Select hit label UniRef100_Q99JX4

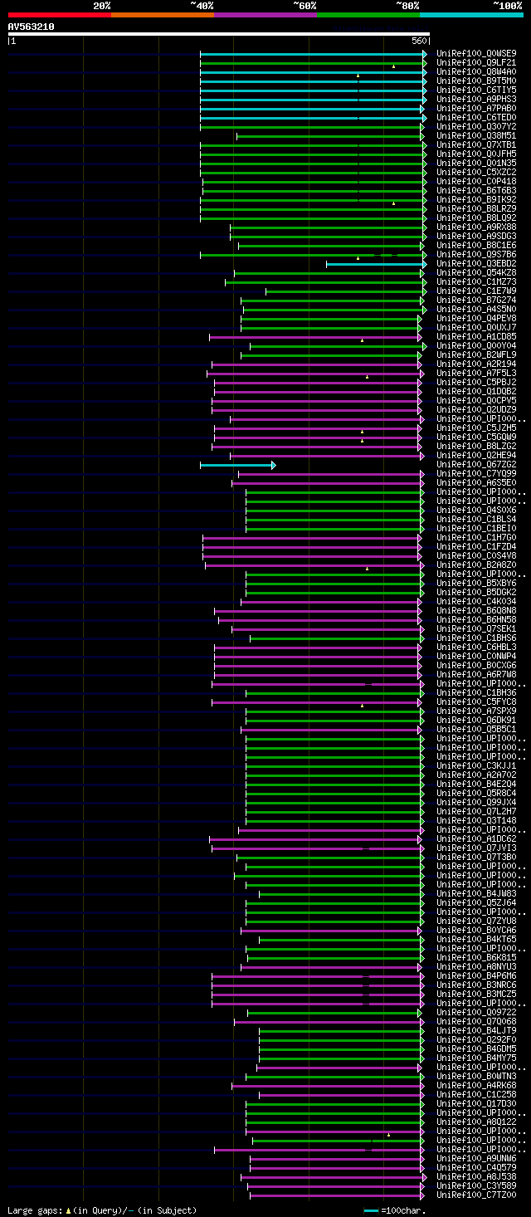(x=476, y=802)
